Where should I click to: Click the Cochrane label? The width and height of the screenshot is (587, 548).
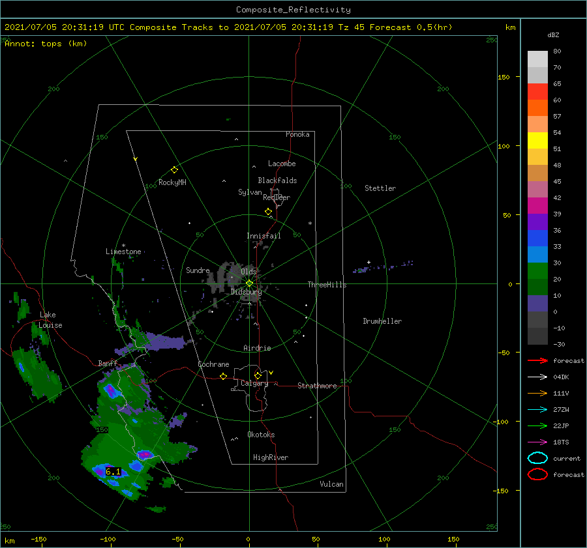(213, 364)
